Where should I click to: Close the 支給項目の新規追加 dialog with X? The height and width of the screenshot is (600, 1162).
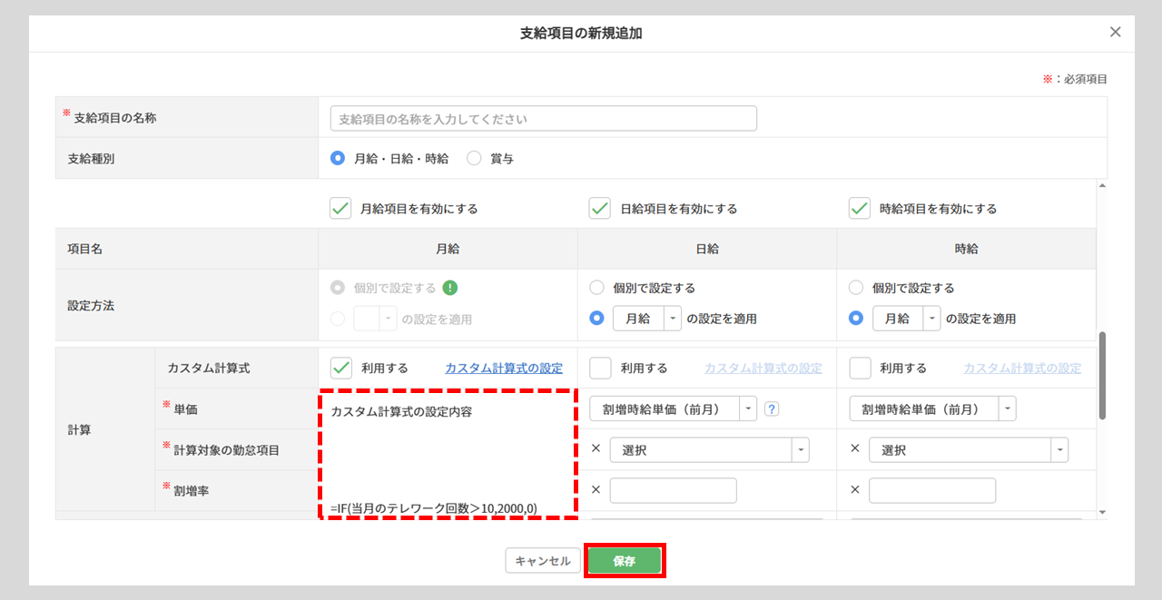click(1116, 32)
